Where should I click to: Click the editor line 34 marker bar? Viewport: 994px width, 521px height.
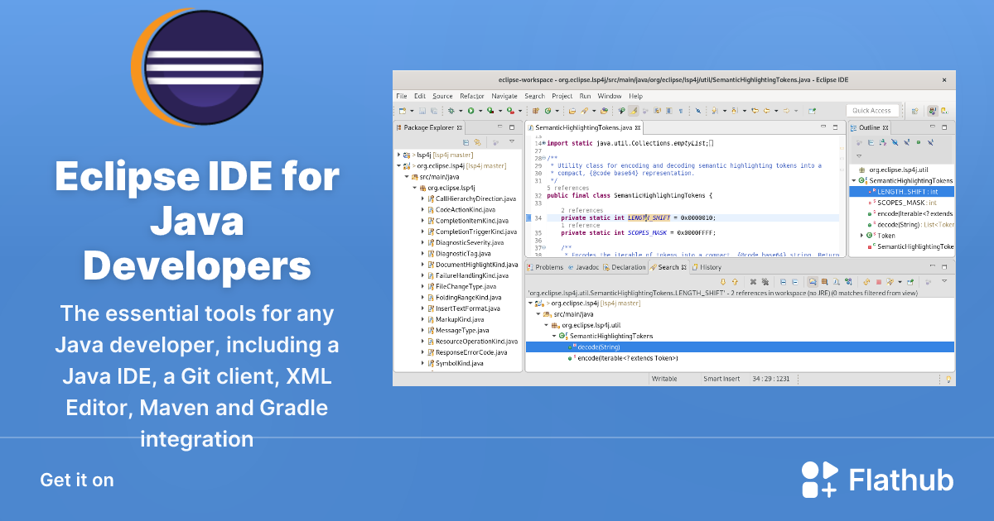click(528, 217)
